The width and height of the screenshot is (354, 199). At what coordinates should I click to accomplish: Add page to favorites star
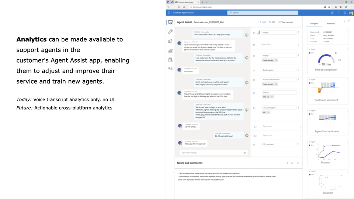(329, 7)
